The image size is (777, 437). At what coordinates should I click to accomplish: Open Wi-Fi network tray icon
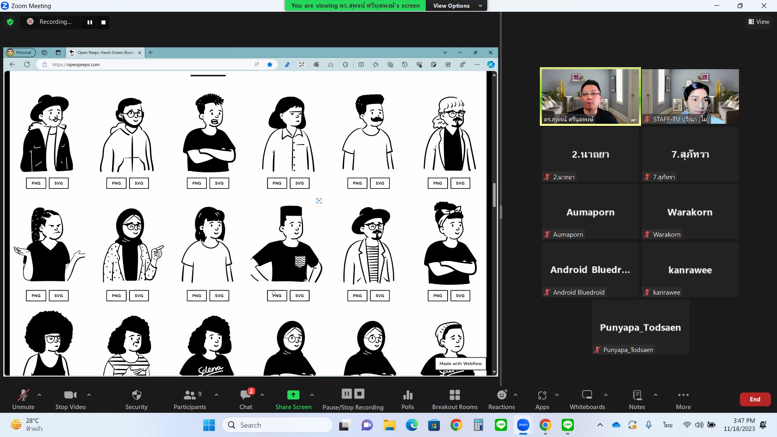click(x=687, y=425)
